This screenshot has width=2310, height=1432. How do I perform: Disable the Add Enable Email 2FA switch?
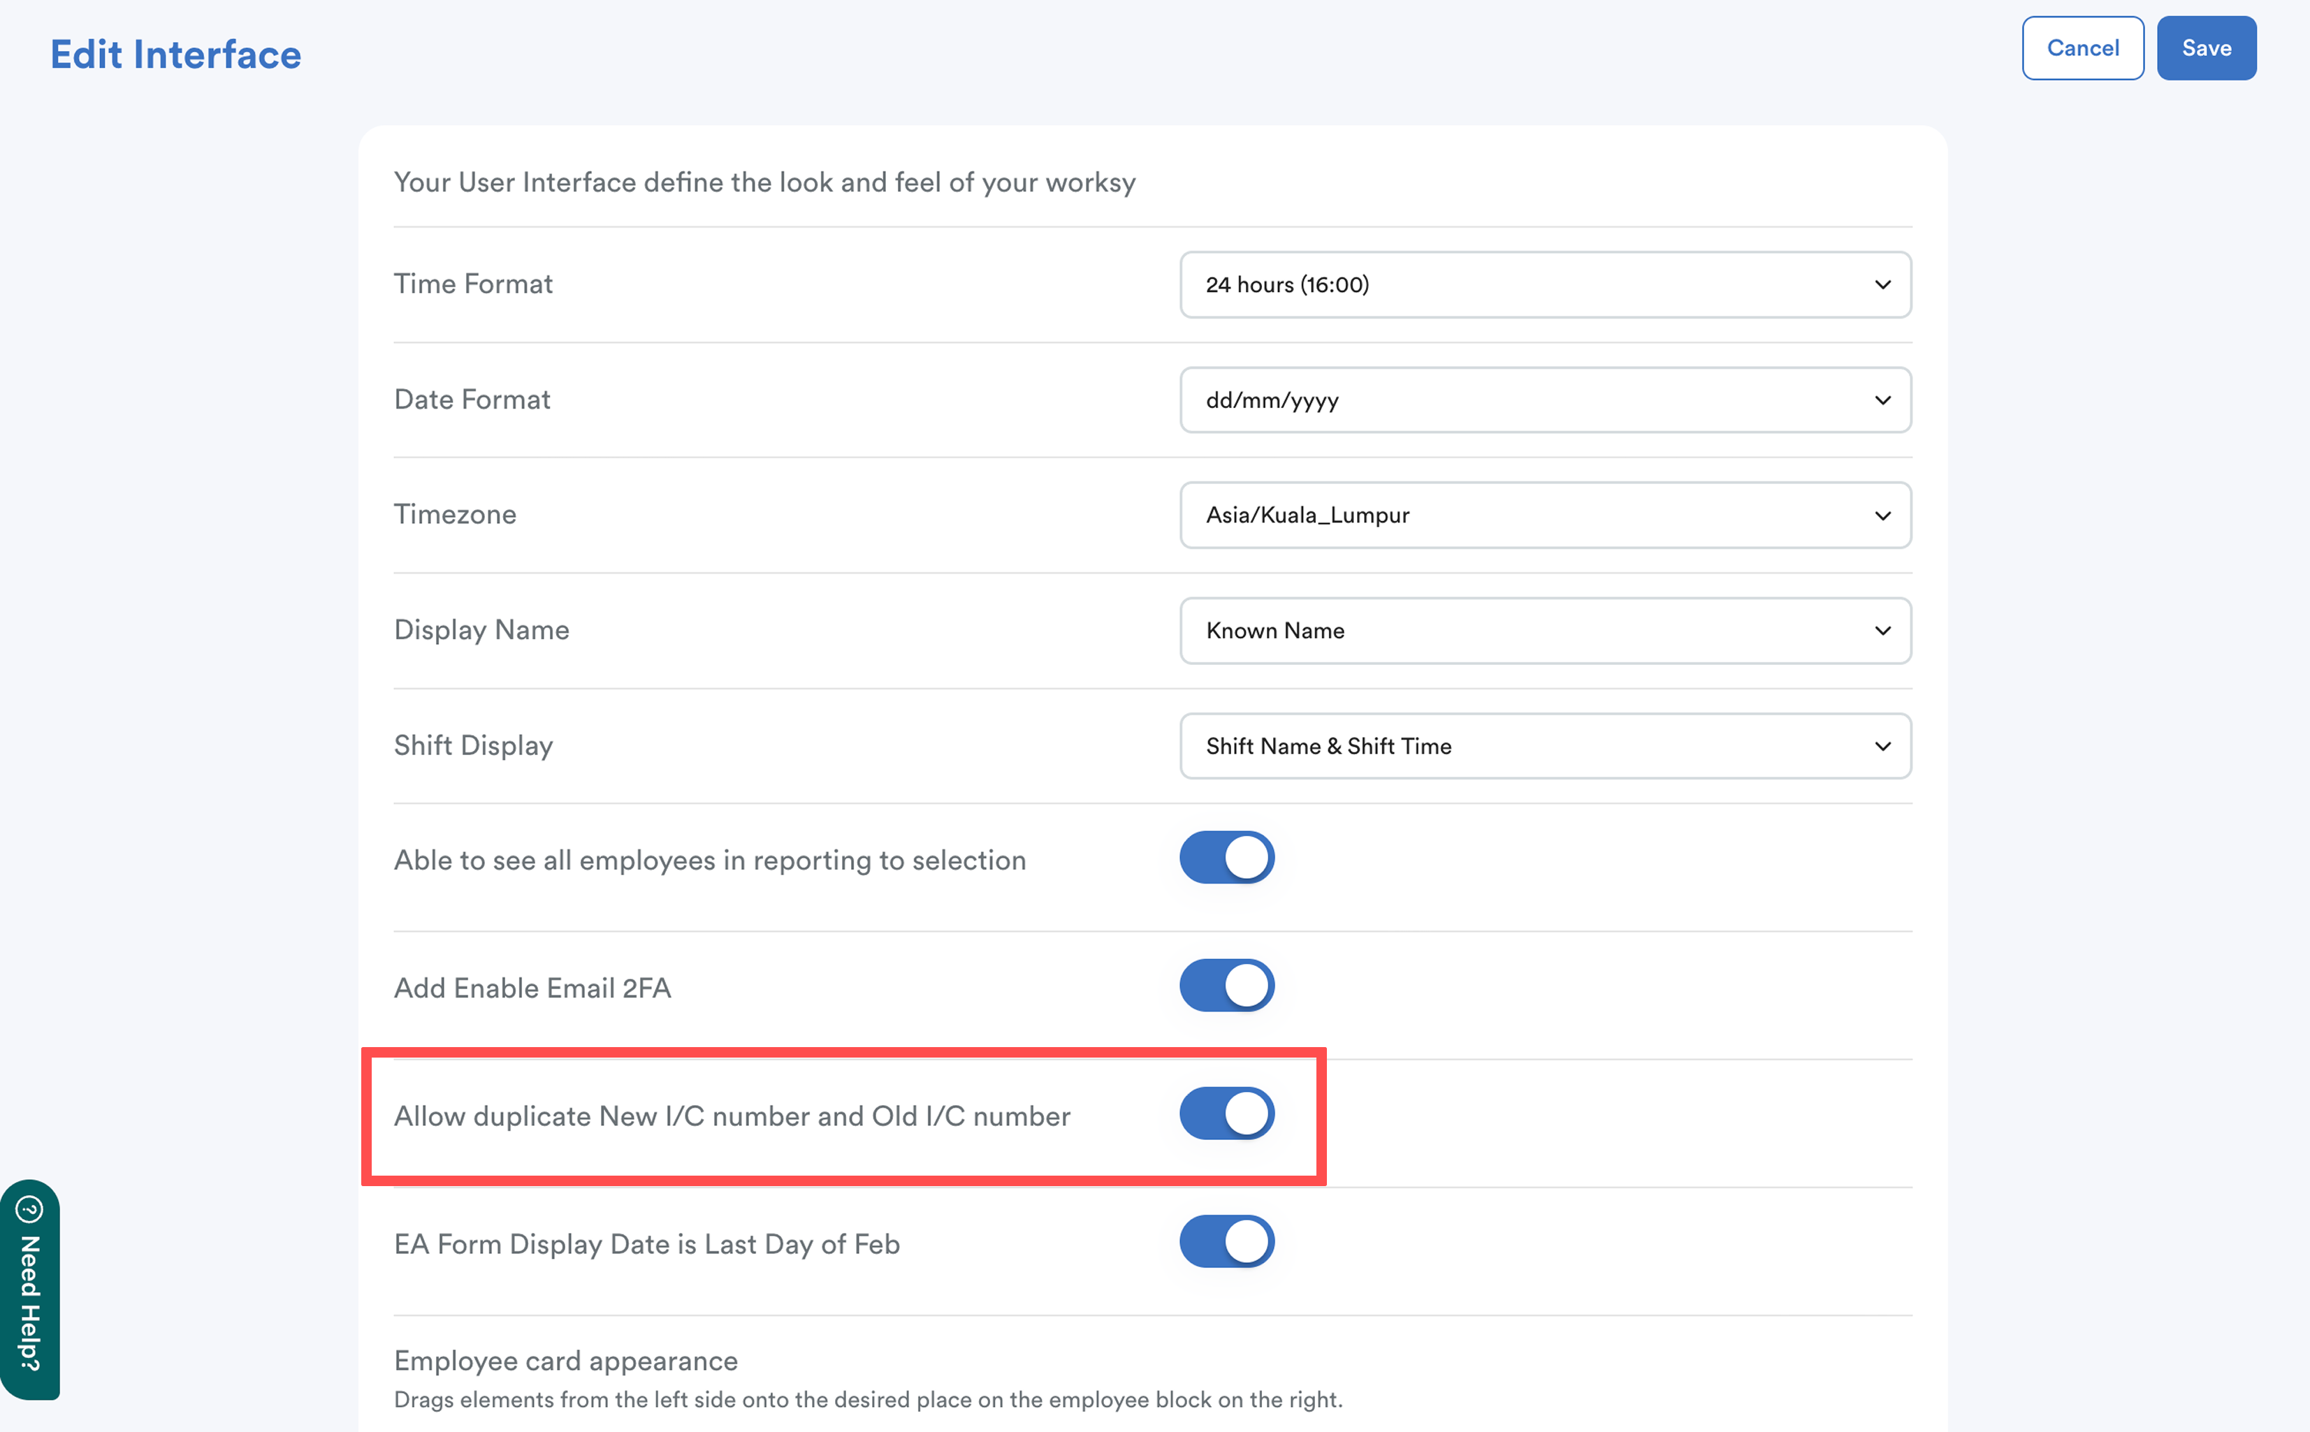pyautogui.click(x=1226, y=986)
